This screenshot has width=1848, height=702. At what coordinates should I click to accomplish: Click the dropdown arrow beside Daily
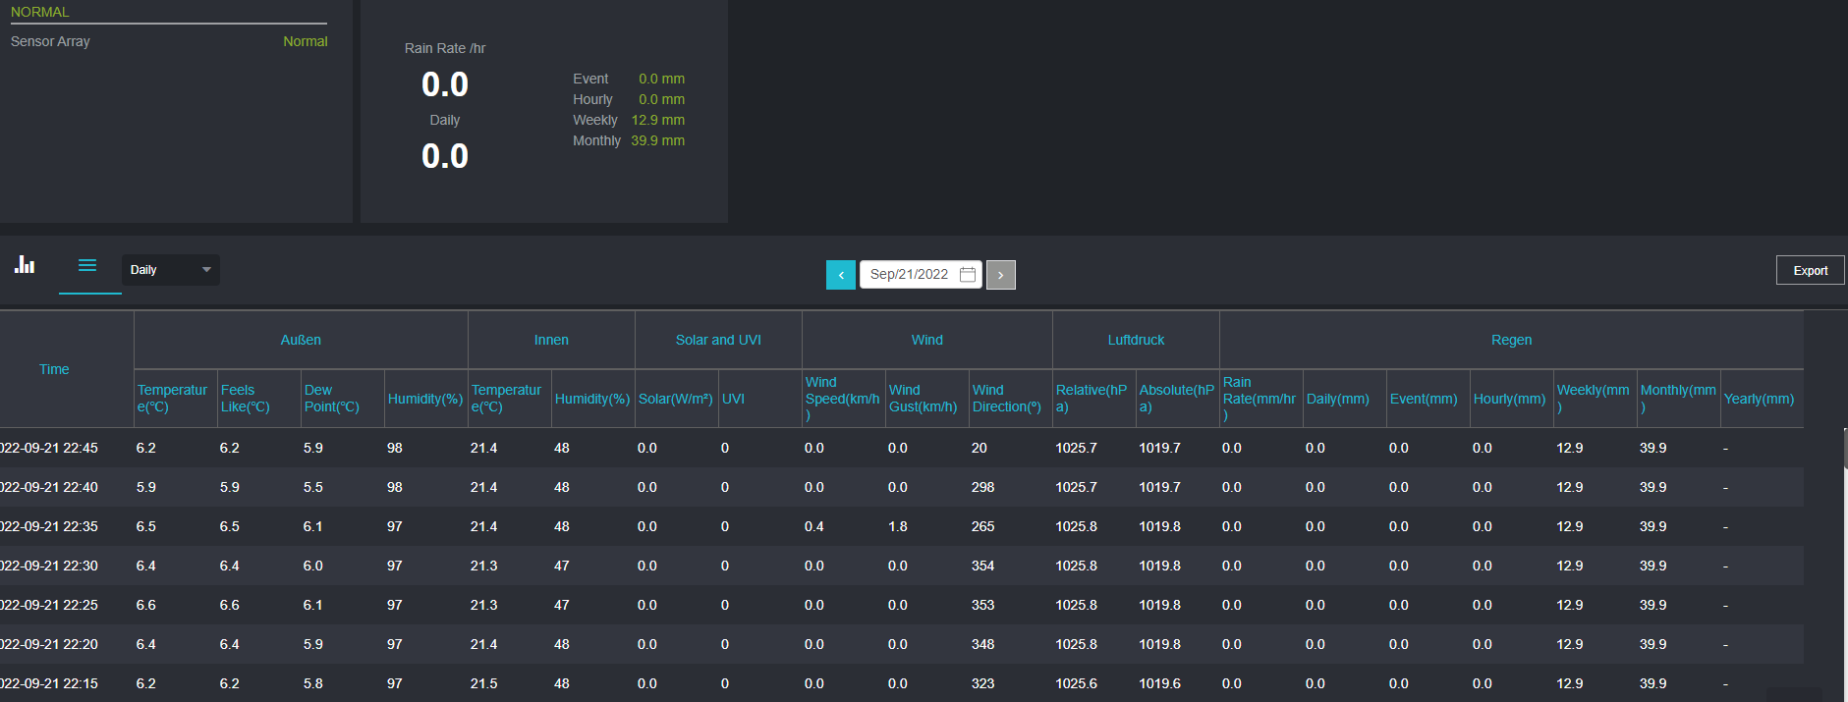pyautogui.click(x=206, y=270)
